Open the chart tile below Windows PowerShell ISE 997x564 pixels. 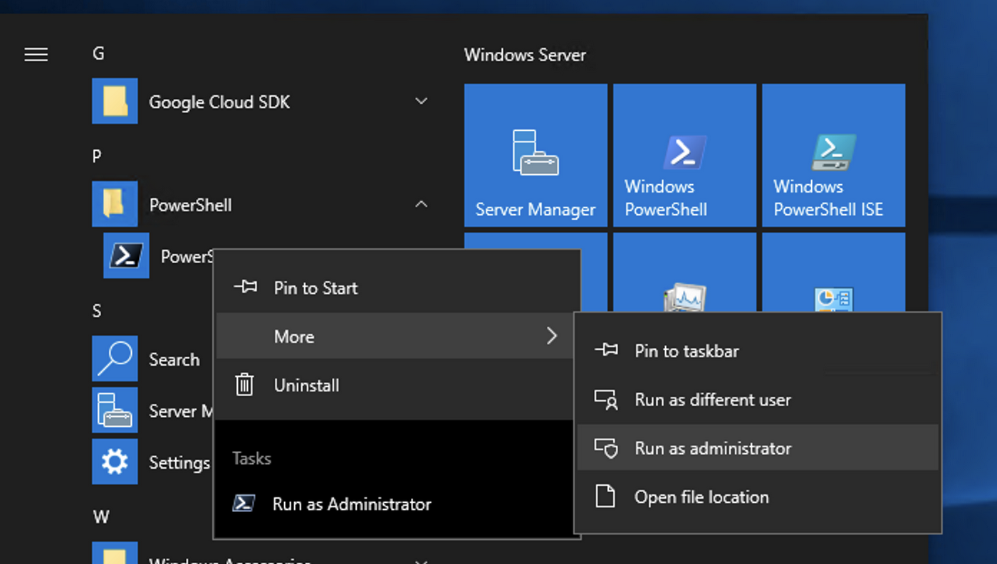tap(834, 273)
